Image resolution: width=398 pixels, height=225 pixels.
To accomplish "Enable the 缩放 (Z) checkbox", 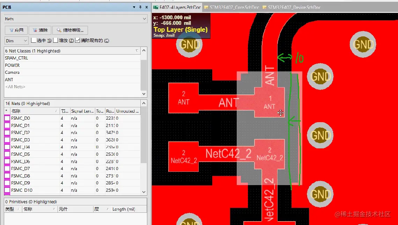I will point(56,40).
